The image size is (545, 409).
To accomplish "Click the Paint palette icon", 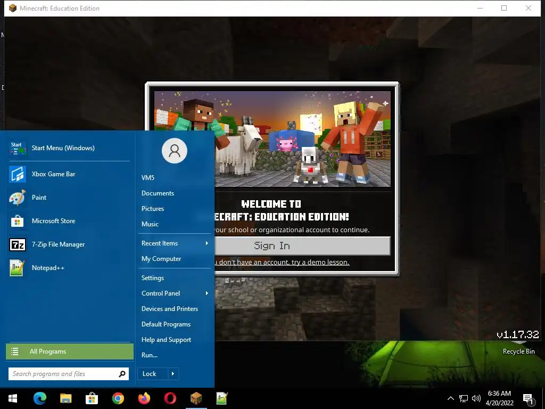I will (18, 198).
